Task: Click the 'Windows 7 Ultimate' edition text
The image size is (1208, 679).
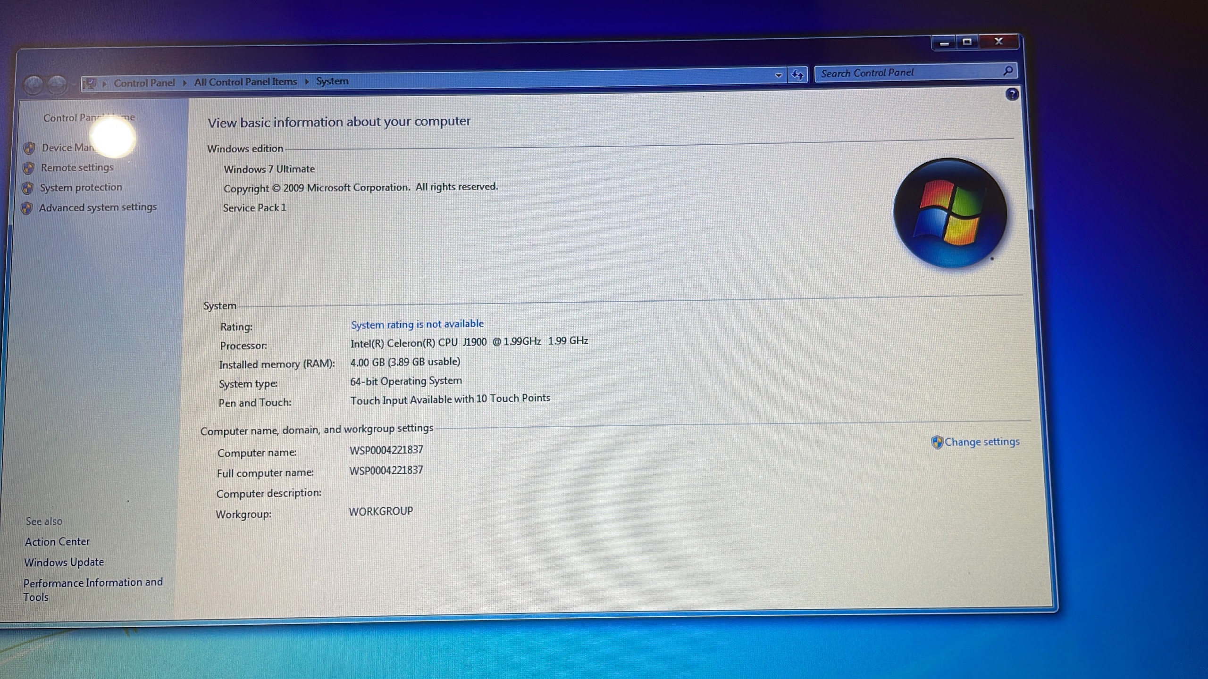Action: tap(269, 169)
